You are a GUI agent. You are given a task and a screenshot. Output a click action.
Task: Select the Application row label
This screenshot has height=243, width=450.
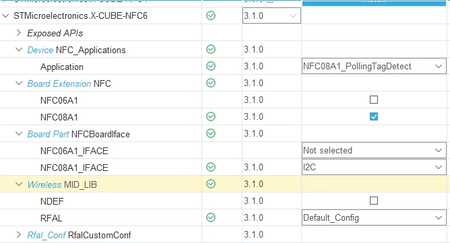(x=62, y=67)
